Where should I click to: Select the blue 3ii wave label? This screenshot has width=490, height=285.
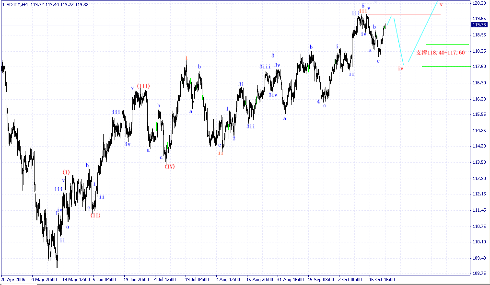pyautogui.click(x=251, y=126)
